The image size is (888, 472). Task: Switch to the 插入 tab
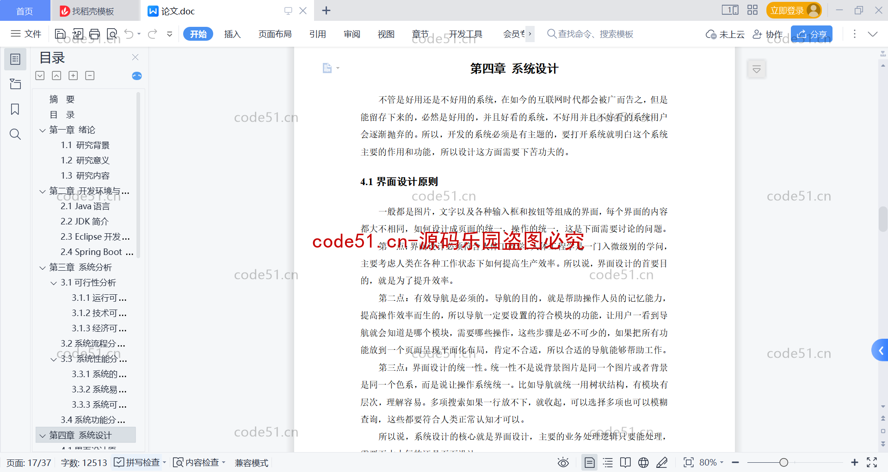click(x=232, y=34)
